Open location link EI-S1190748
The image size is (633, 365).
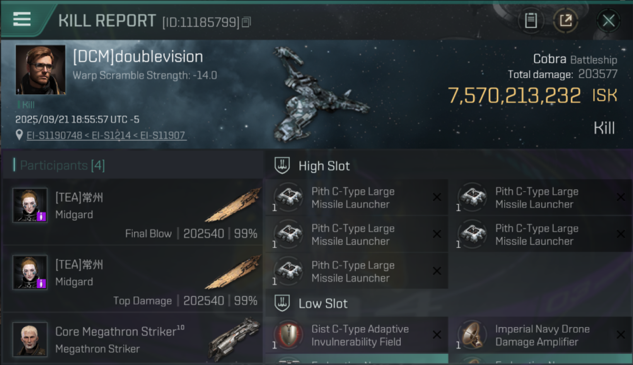(x=54, y=135)
